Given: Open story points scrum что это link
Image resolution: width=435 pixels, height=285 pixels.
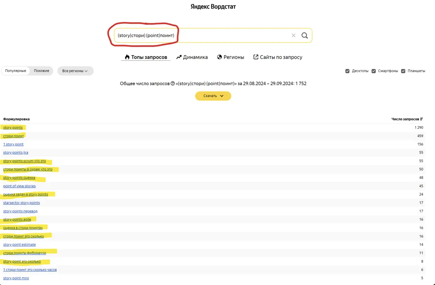Looking at the screenshot, I should click(25, 161).
